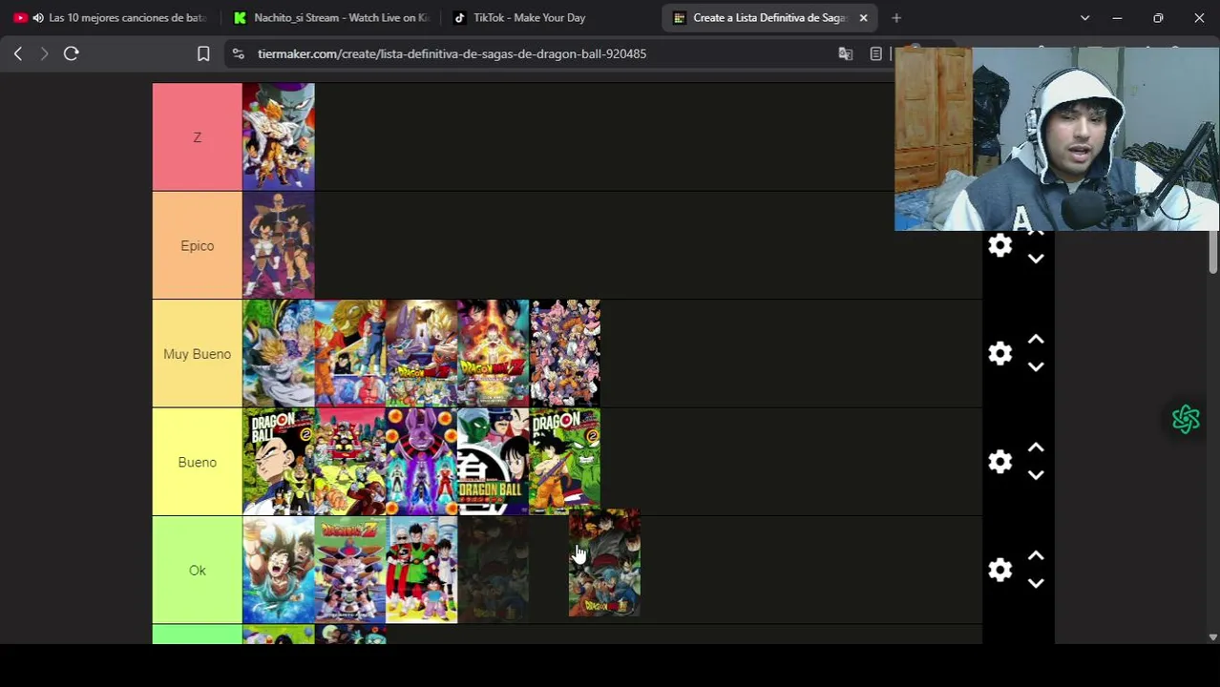
Task: Click the Muy Bueno tier label
Action: pyautogui.click(x=198, y=354)
